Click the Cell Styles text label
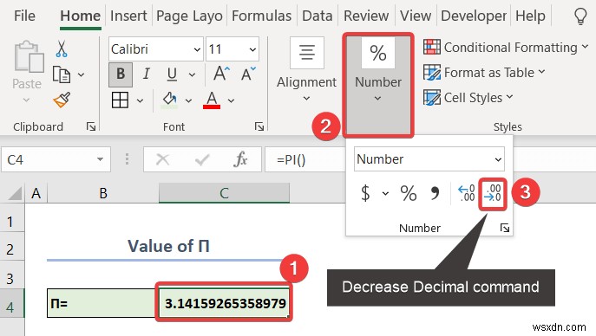Screen dimensions: 596x336 coord(473,98)
